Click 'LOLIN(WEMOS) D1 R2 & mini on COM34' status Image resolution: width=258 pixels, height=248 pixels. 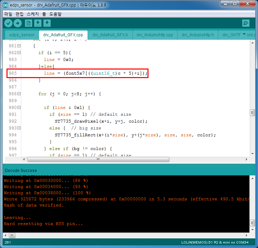pyautogui.click(x=215, y=243)
